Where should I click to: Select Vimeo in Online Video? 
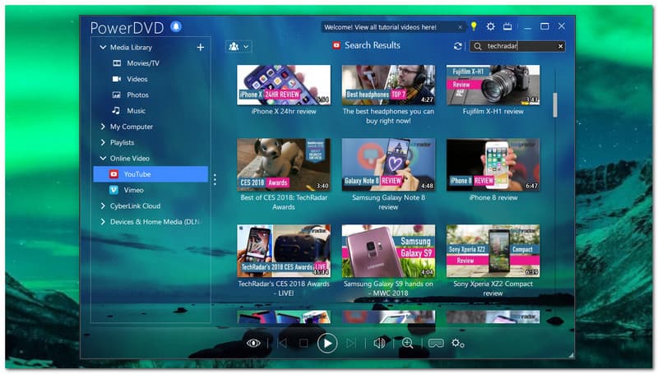pyautogui.click(x=133, y=191)
